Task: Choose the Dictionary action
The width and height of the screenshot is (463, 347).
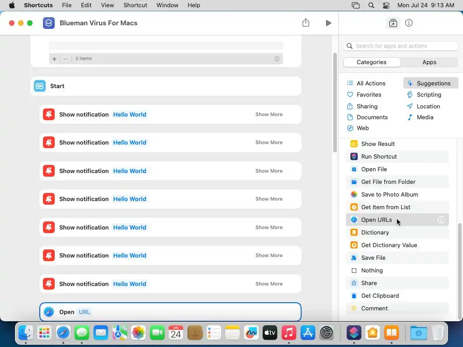Action: (x=397, y=233)
